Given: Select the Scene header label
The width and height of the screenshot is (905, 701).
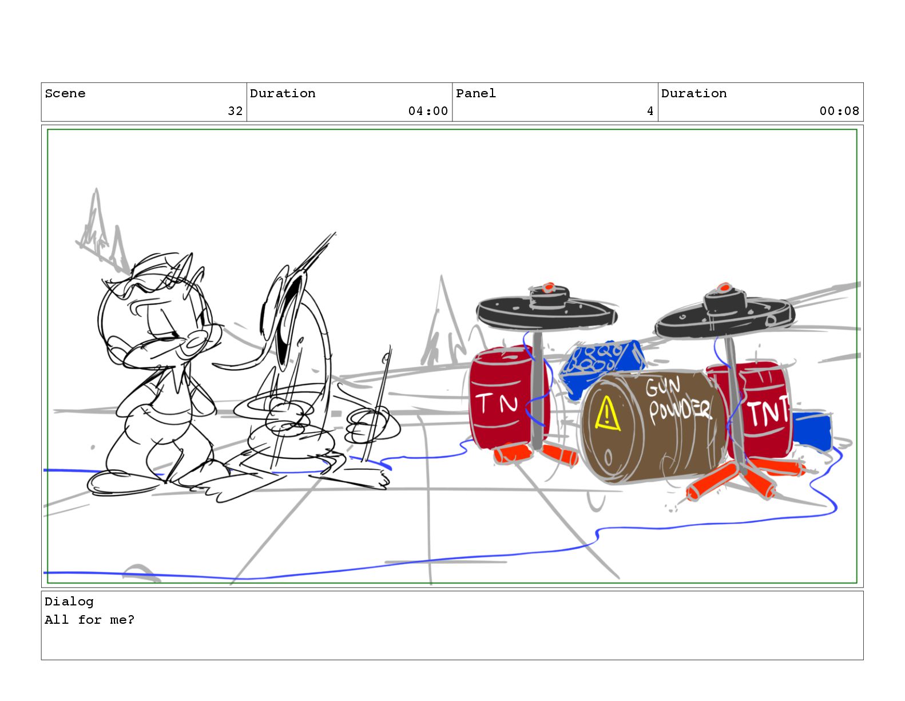Looking at the screenshot, I should click(65, 93).
